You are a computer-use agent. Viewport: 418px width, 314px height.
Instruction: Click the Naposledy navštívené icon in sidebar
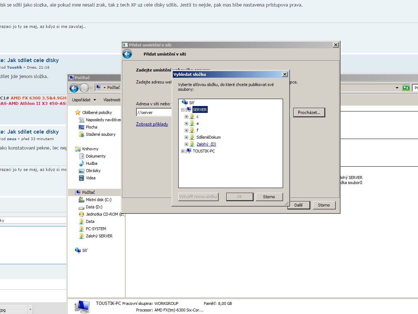coord(81,120)
